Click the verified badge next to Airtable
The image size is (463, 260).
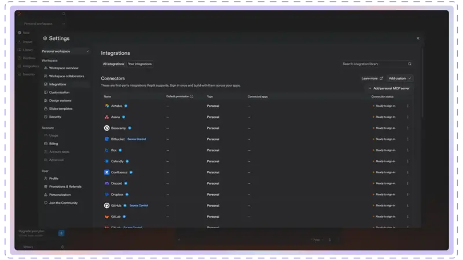pos(126,106)
